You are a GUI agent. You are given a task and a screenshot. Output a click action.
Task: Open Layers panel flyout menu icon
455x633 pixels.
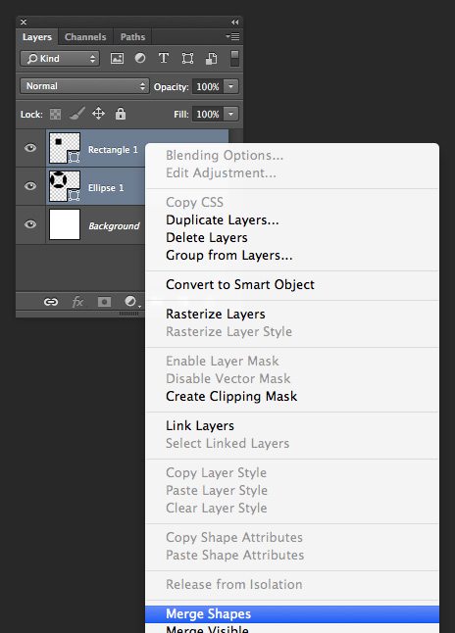point(232,36)
